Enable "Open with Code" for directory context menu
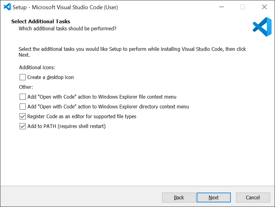 22,107
